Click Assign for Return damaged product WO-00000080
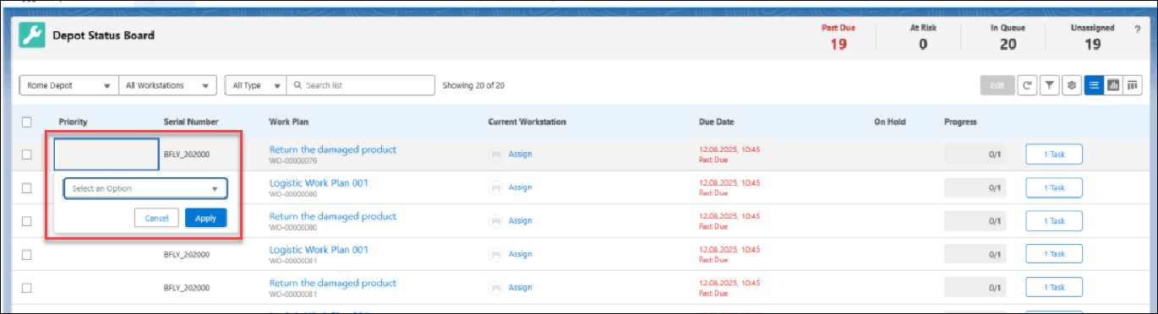The image size is (1158, 314). click(520, 221)
